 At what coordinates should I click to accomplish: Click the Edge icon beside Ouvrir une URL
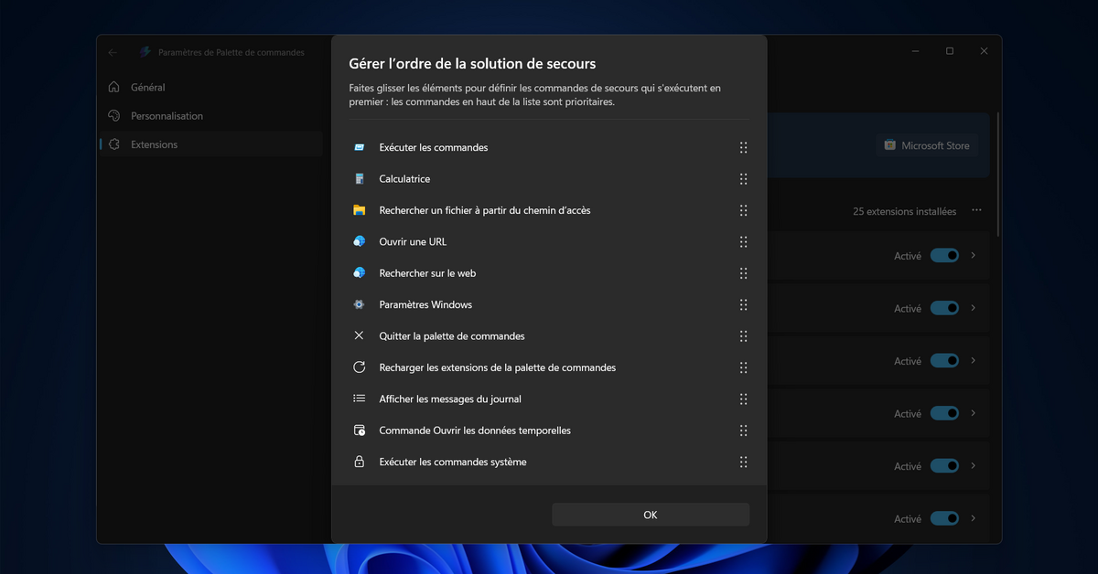pyautogui.click(x=360, y=242)
